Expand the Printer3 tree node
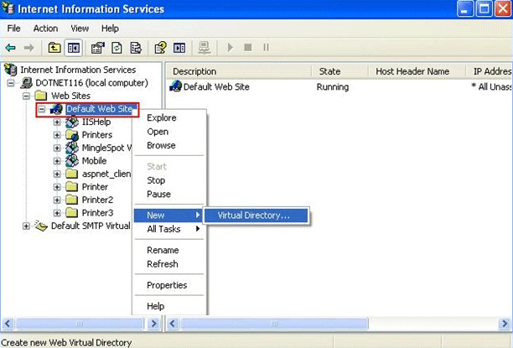The height and width of the screenshot is (348, 513). (x=57, y=213)
